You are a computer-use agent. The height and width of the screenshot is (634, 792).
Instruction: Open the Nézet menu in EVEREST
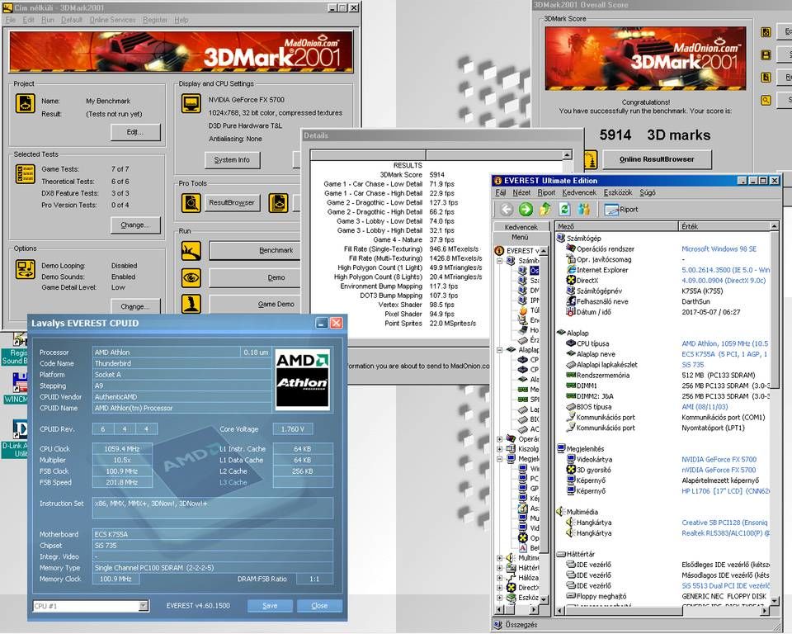click(521, 192)
